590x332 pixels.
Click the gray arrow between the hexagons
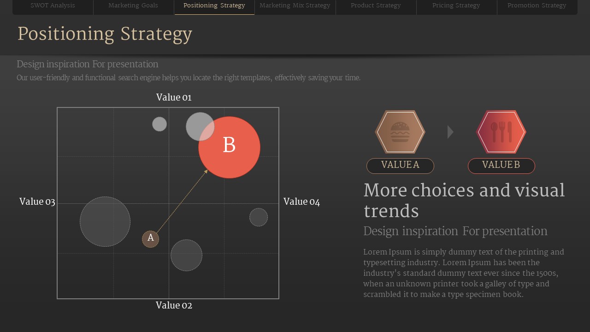[450, 132]
